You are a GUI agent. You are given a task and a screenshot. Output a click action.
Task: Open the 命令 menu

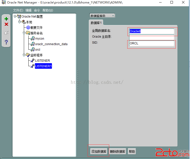click(x=37, y=10)
